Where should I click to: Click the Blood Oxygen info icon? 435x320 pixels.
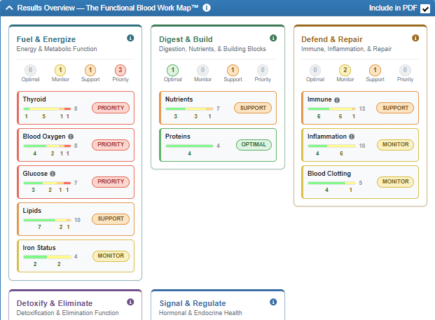[71, 137]
